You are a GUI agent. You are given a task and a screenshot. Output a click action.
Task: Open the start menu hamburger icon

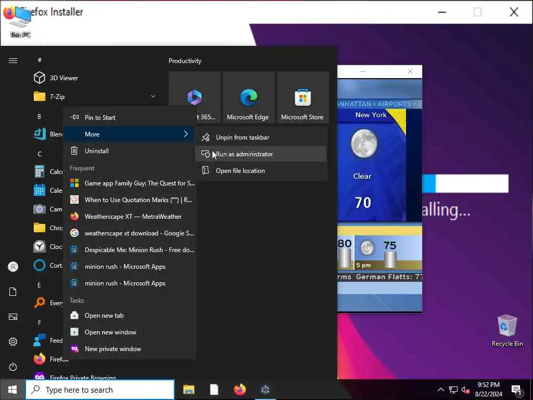pos(13,60)
